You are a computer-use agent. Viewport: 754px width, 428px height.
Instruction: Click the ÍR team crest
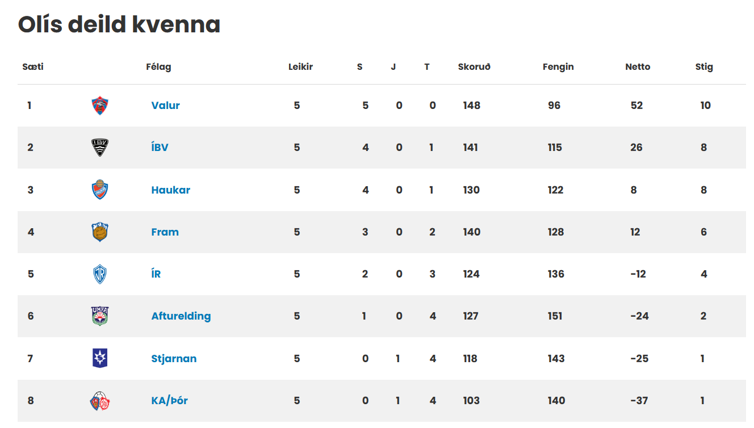(x=100, y=274)
